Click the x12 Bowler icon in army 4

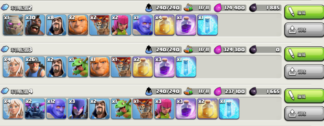point(56,109)
